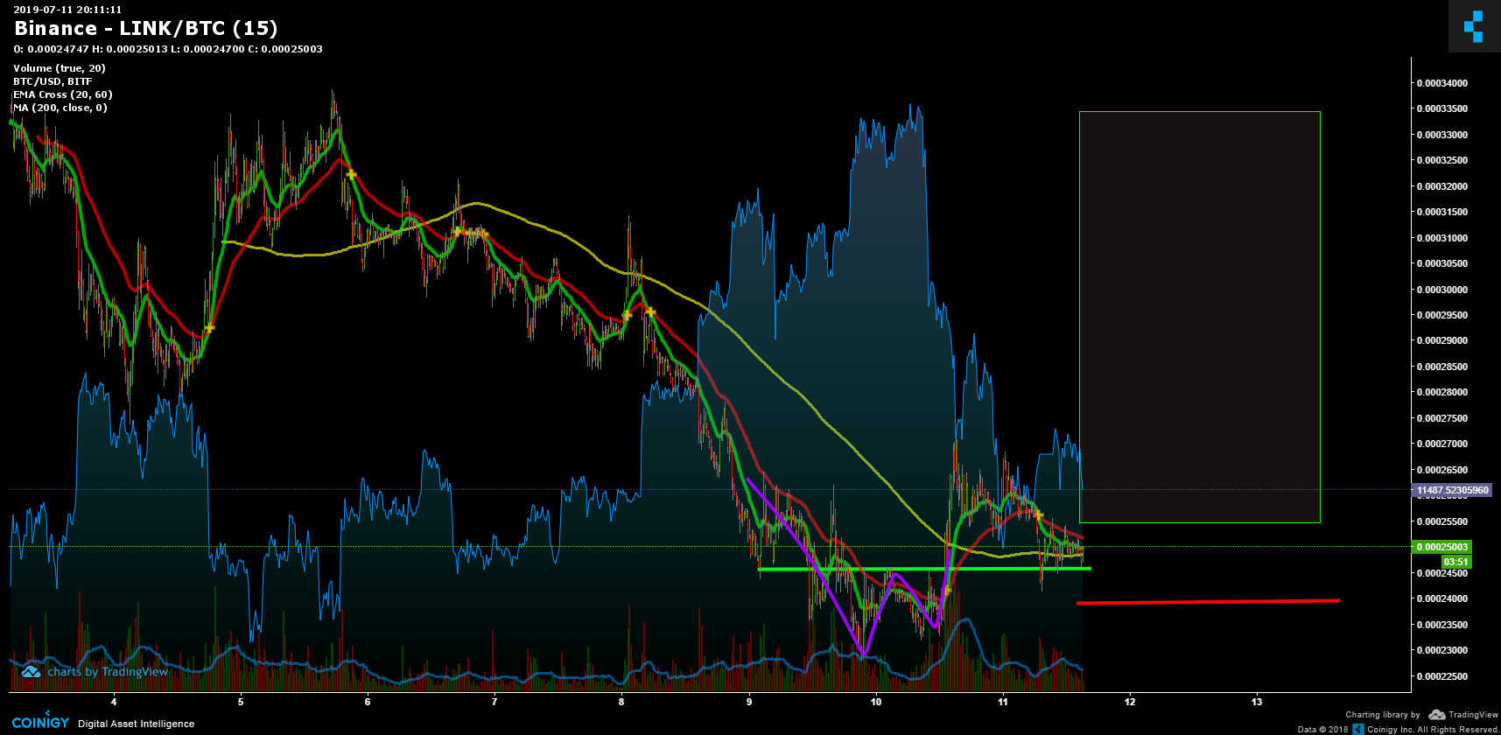Click date label 5 on time axis
The height and width of the screenshot is (735, 1501).
coord(241,702)
